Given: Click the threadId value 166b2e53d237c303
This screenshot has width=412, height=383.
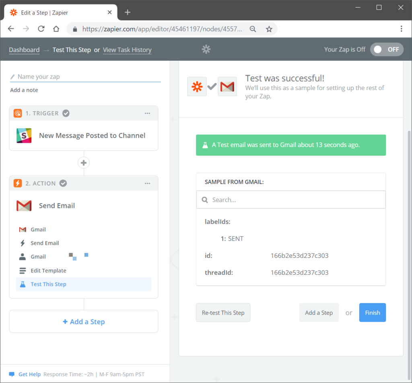Looking at the screenshot, I should 299,273.
